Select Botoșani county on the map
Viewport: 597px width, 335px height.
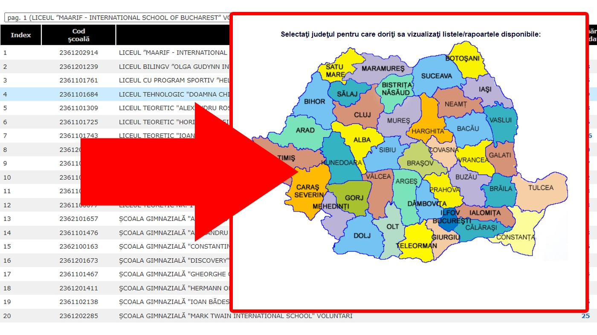462,58
